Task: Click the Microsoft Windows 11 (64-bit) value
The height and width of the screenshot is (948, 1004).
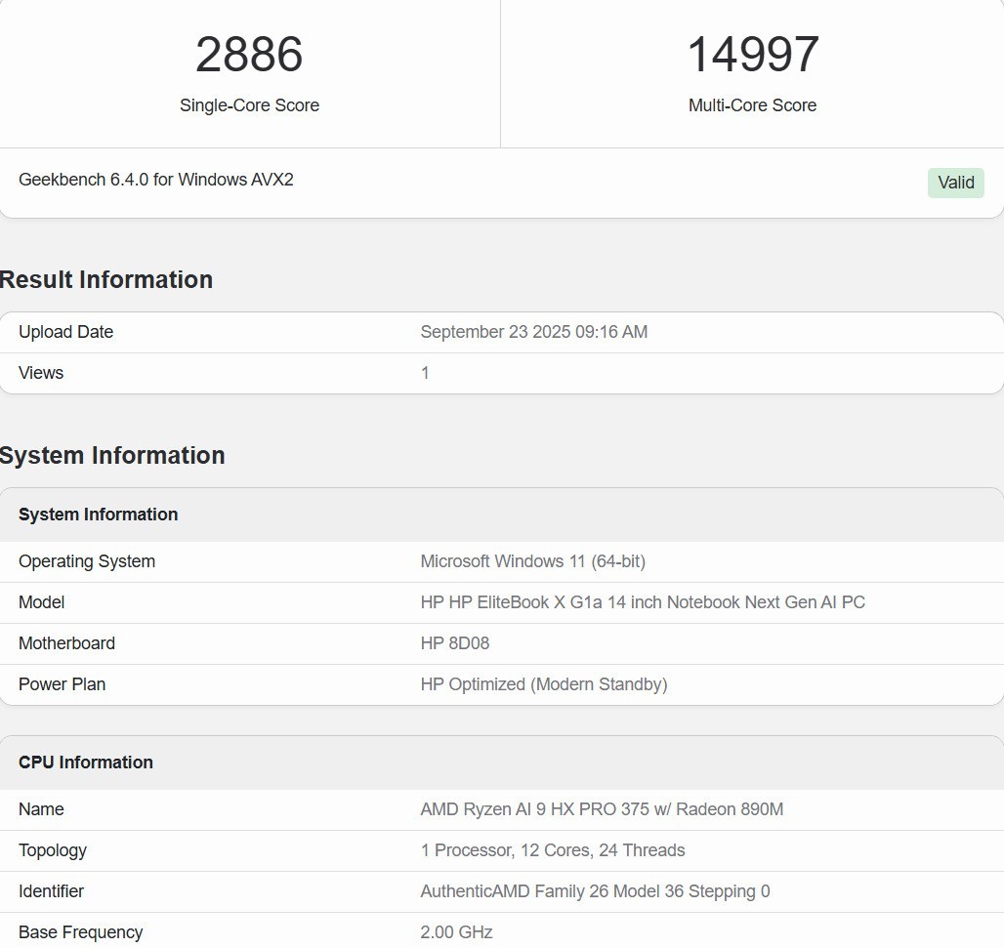Action: click(532, 561)
